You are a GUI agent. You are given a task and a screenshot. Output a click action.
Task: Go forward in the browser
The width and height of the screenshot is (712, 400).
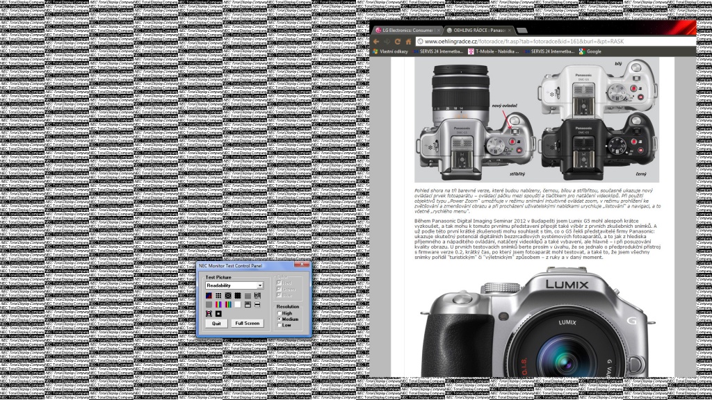(x=387, y=41)
